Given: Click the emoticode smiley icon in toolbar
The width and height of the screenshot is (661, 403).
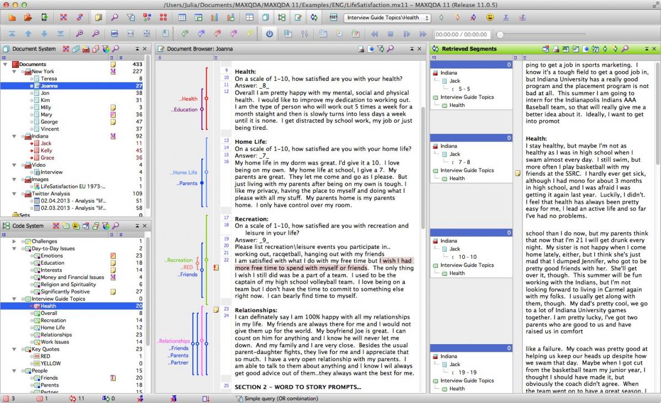Looking at the screenshot, I should pos(490,17).
